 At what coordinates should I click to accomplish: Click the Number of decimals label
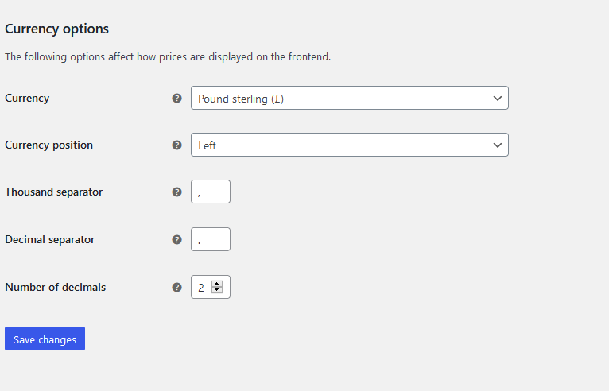55,287
